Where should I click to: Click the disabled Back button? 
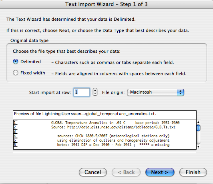point(126,172)
